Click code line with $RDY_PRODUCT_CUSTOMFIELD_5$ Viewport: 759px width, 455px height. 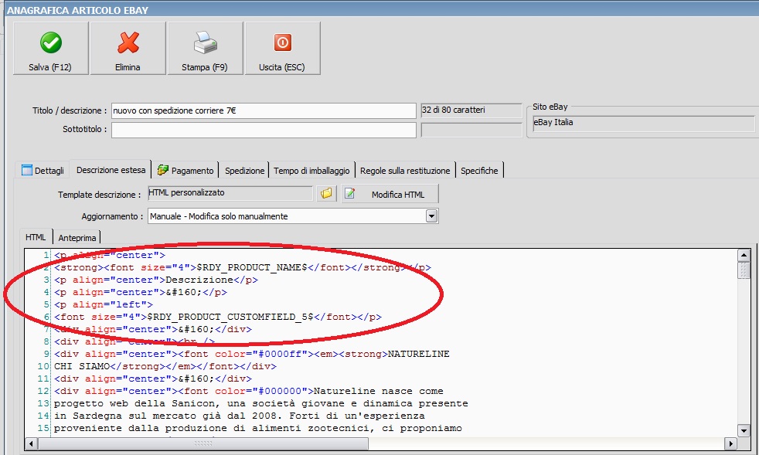[218, 317]
